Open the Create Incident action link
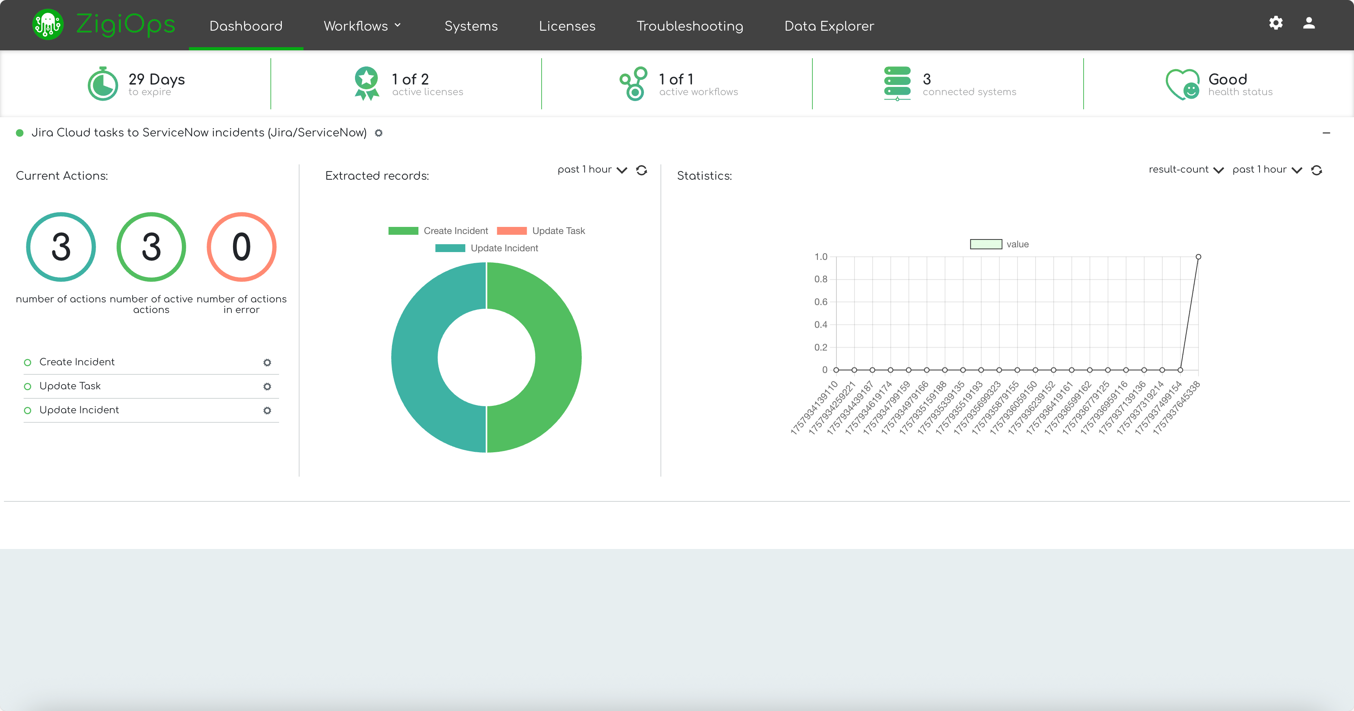The width and height of the screenshot is (1354, 711). pyautogui.click(x=77, y=362)
